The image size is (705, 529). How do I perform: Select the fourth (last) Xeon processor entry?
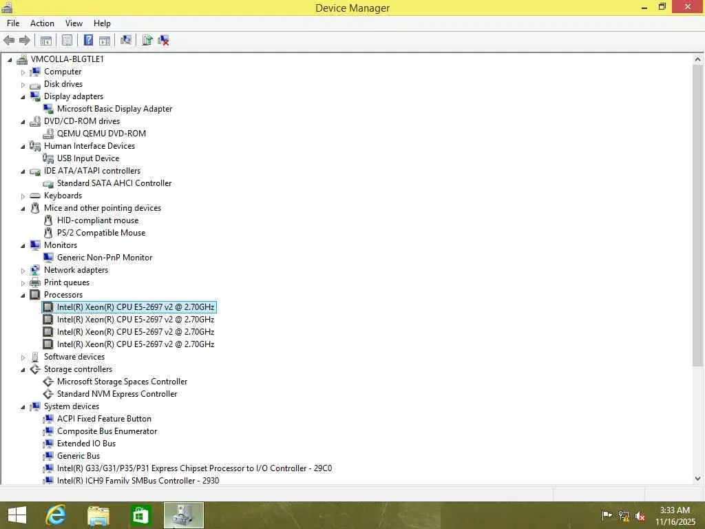click(x=136, y=344)
